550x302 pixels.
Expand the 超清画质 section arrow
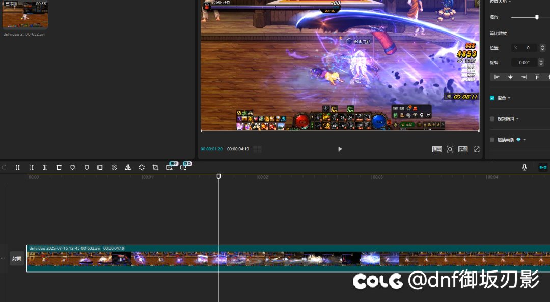[x=525, y=140]
